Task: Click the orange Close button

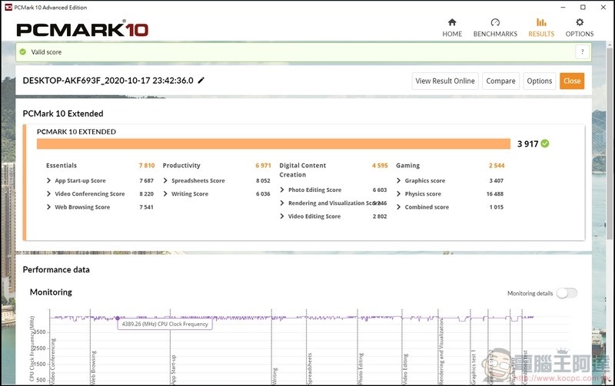Action: tap(571, 81)
